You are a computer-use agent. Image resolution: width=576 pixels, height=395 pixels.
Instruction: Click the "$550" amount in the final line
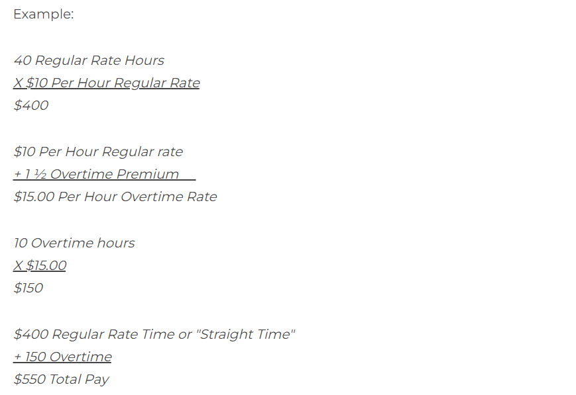click(29, 379)
